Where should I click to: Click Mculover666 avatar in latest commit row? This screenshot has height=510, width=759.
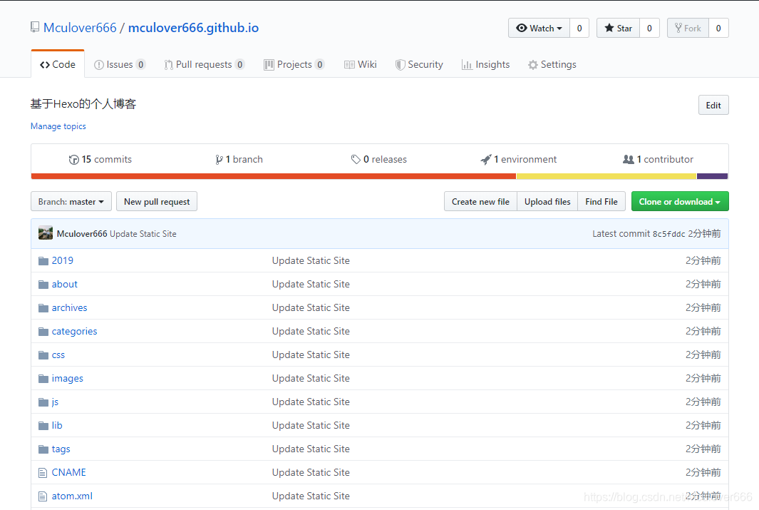(x=46, y=233)
